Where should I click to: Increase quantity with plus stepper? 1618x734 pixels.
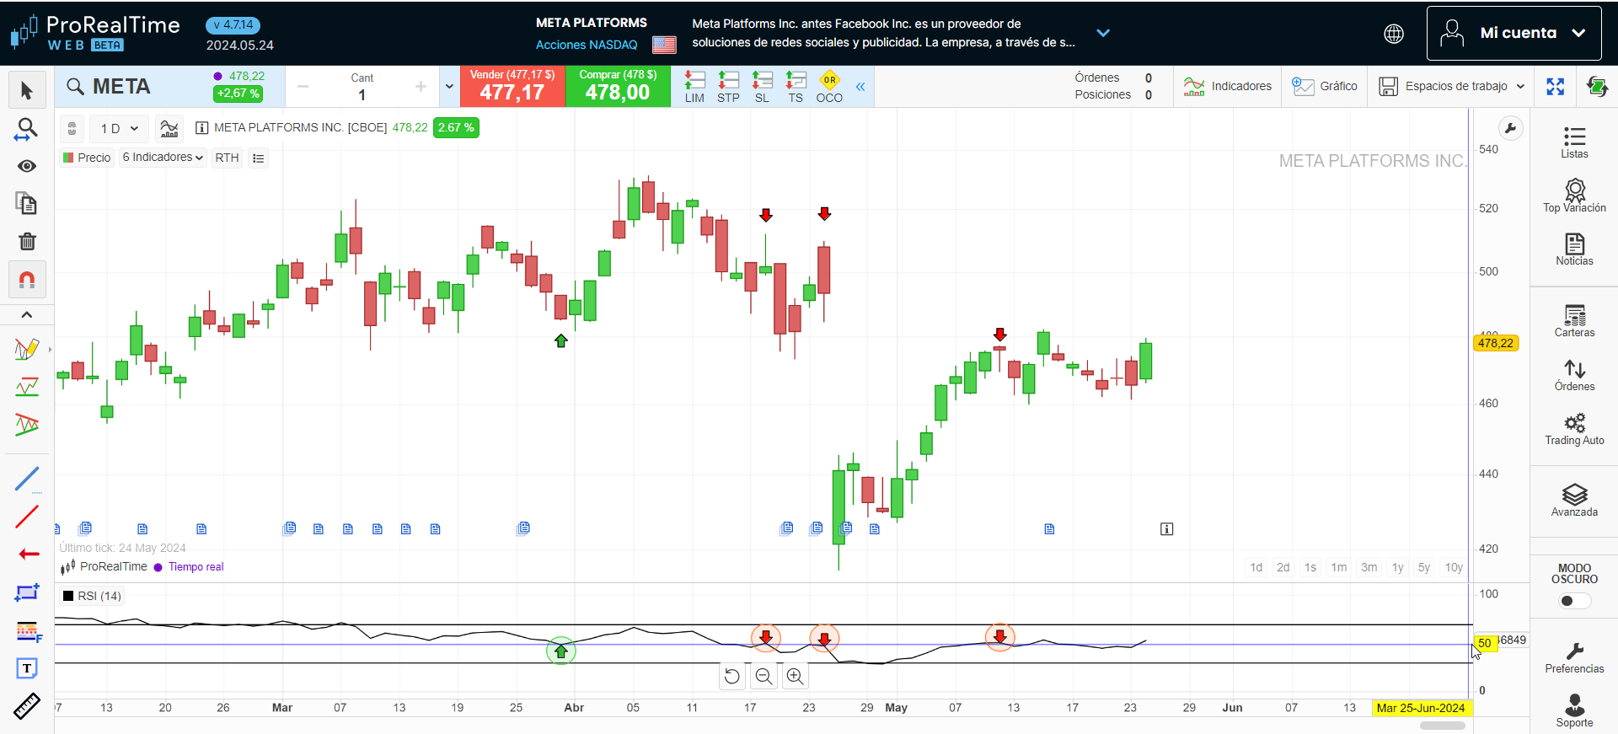tap(421, 87)
